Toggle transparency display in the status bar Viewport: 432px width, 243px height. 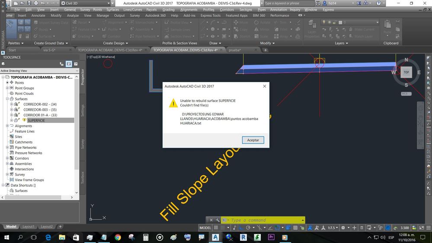tap(295, 228)
